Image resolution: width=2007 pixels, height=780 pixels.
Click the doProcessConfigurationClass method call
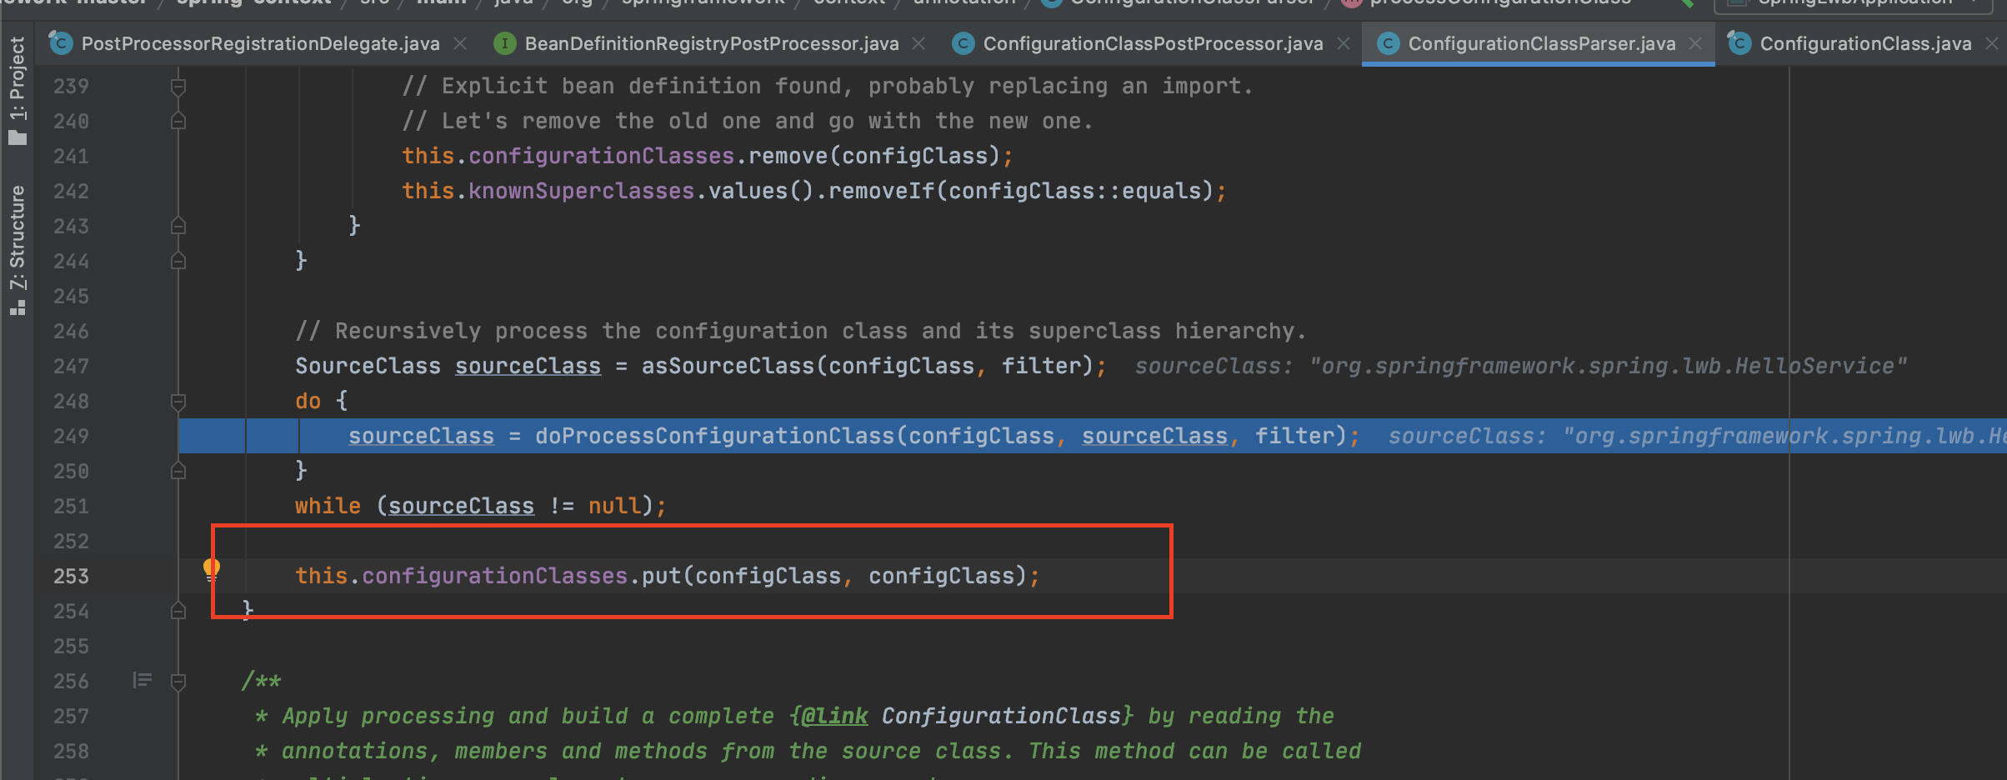pyautogui.click(x=714, y=436)
